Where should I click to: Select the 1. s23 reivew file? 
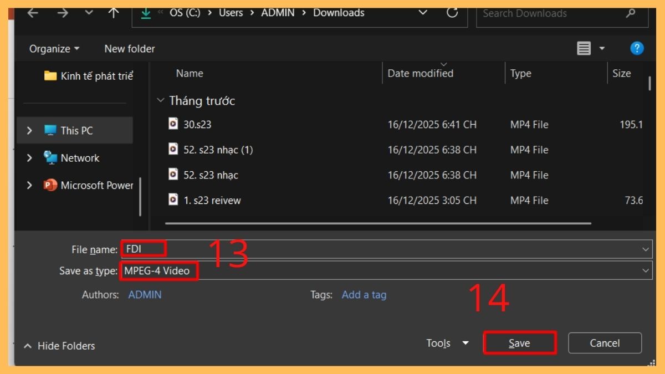[212, 200]
